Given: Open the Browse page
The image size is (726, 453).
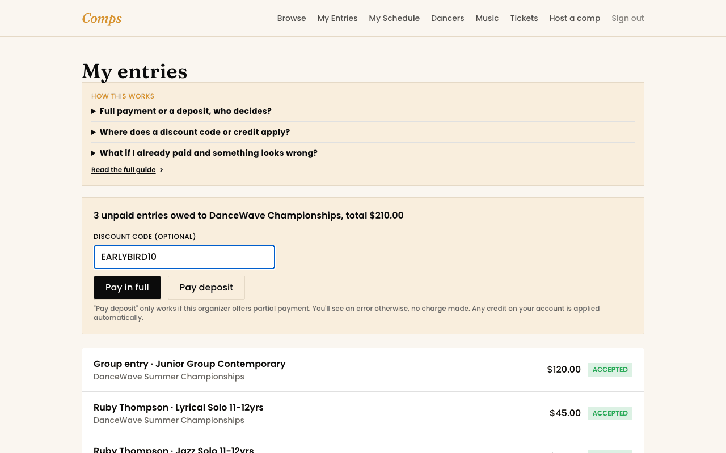Looking at the screenshot, I should [292, 18].
